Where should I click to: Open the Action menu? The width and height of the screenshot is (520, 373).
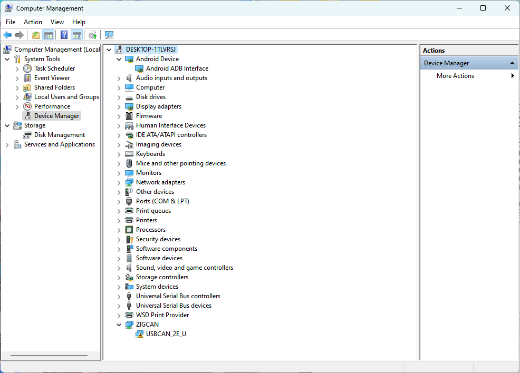33,22
